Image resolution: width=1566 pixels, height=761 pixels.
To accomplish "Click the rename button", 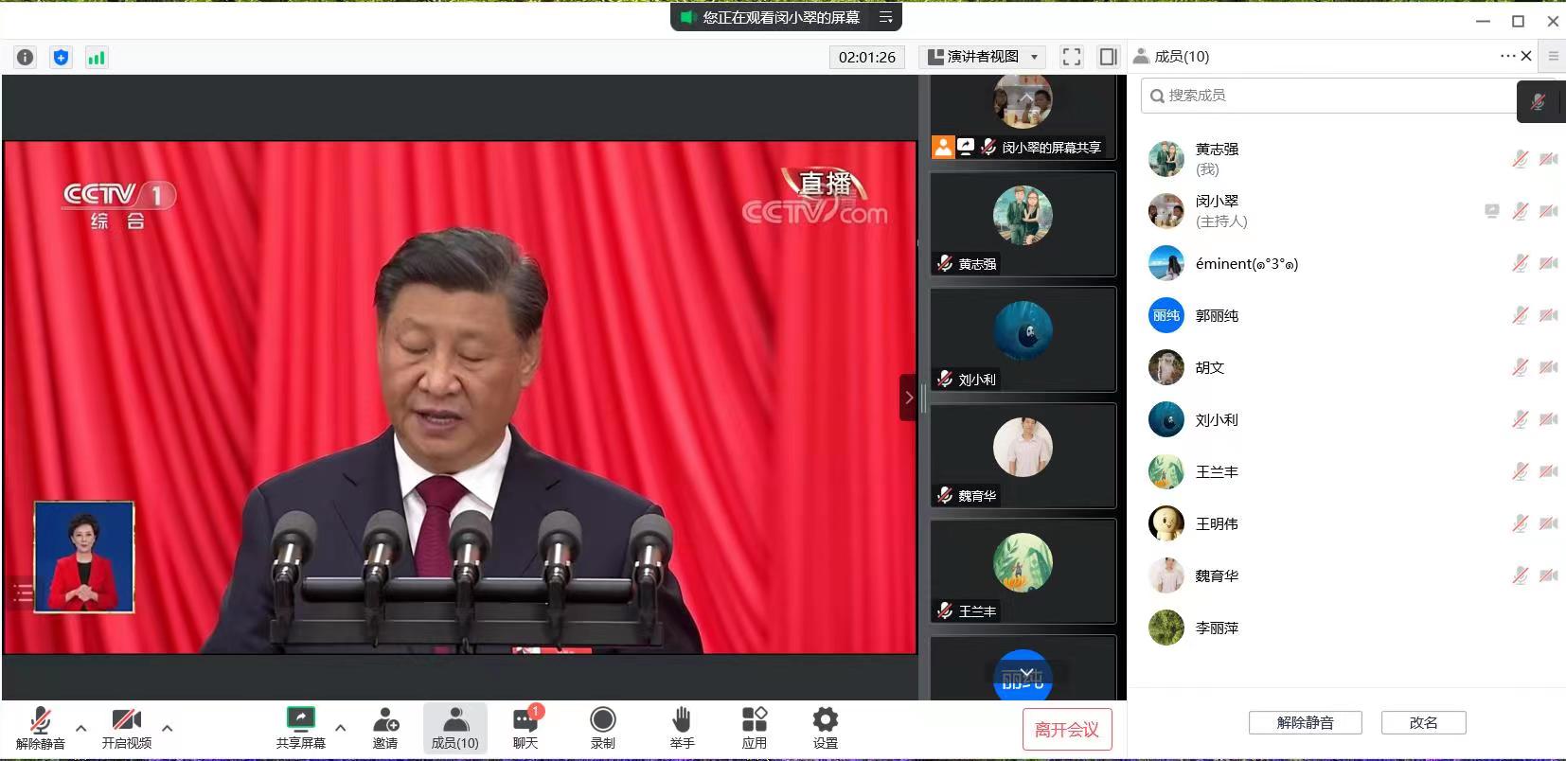I will 1423,722.
